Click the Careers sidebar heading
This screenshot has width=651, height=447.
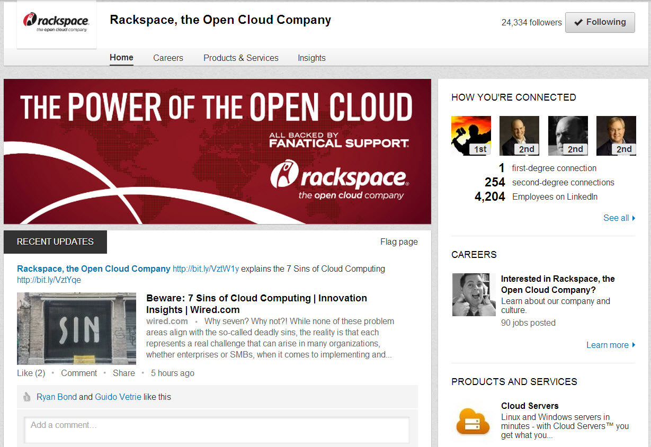(474, 255)
